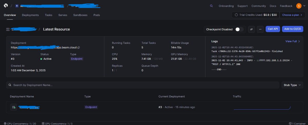Click the Search by Deployment Name field
The width and height of the screenshot is (308, 125).
coord(142,85)
